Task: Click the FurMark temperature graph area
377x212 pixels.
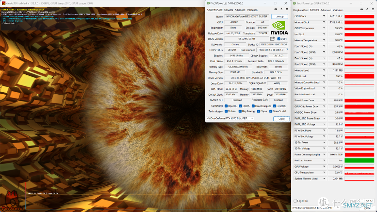Action: pyautogui.click(x=158, y=196)
